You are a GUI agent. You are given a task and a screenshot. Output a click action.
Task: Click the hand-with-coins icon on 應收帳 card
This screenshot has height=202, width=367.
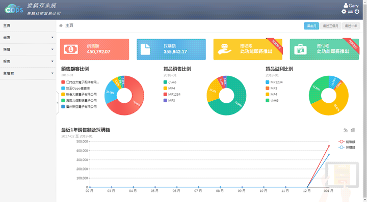(224, 49)
